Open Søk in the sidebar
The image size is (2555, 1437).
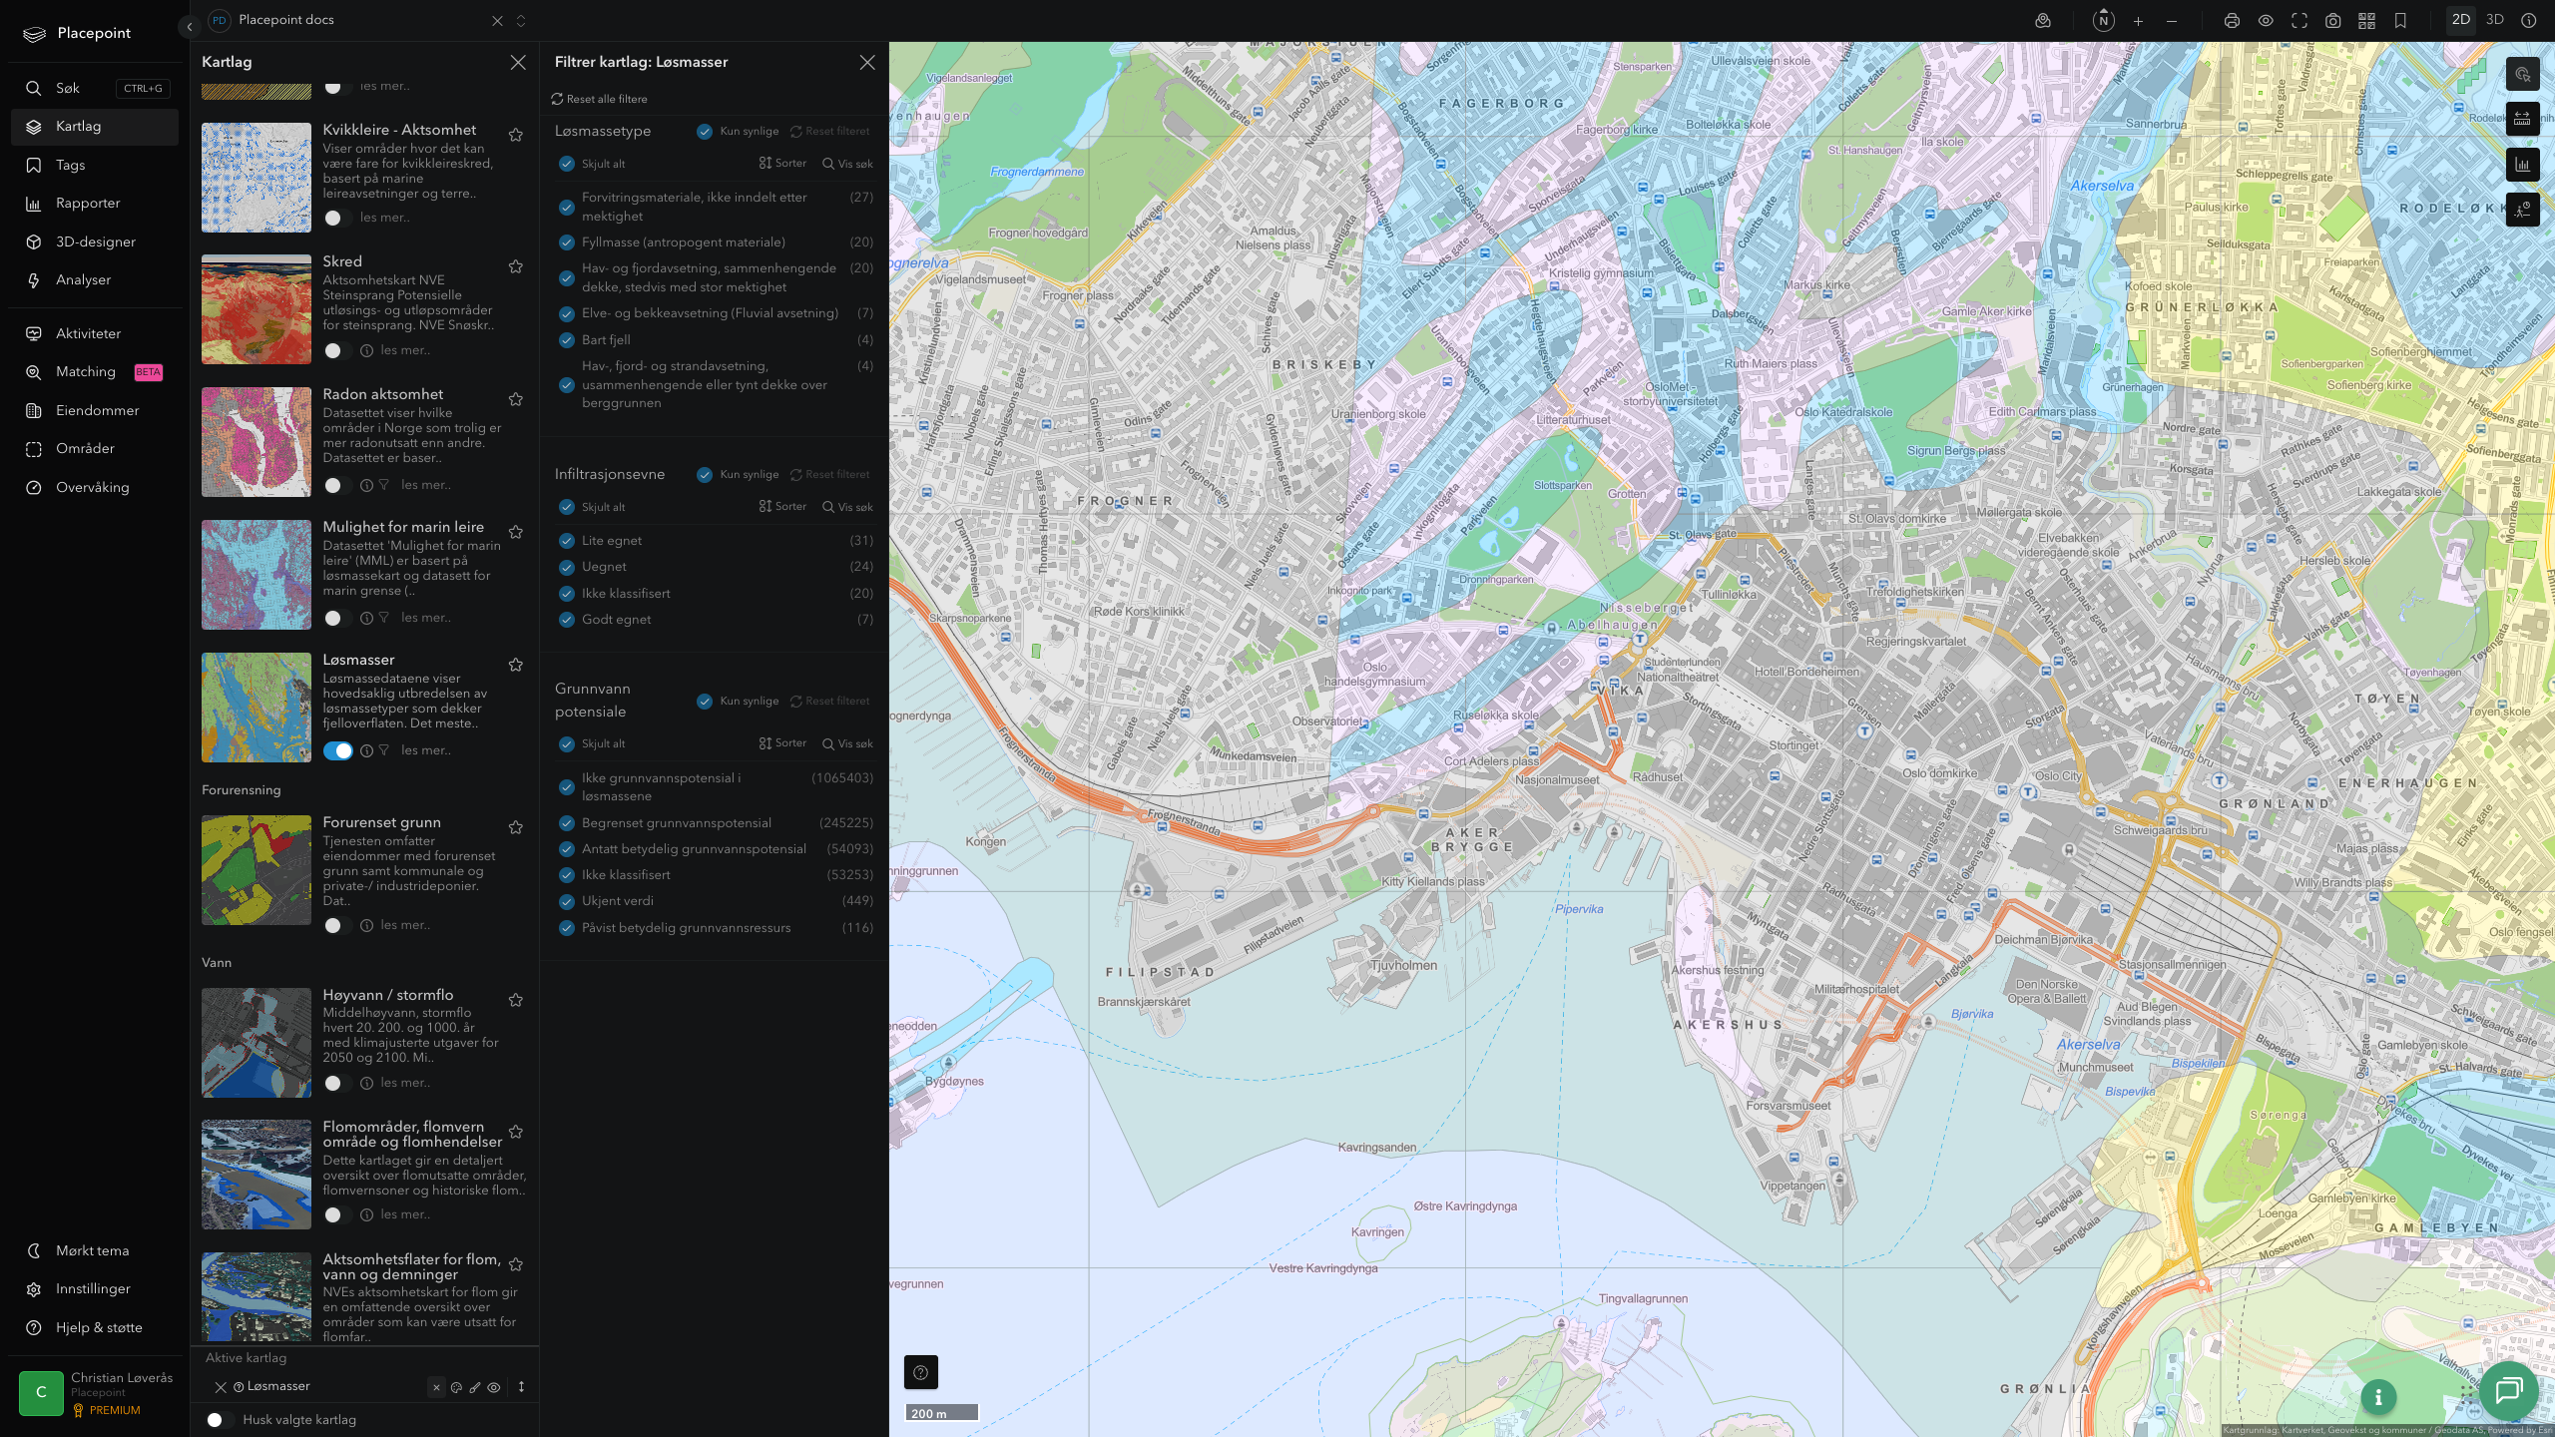[x=95, y=88]
